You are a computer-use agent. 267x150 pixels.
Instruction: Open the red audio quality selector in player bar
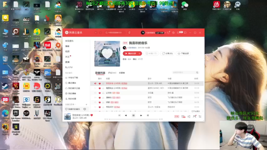coord(177,116)
